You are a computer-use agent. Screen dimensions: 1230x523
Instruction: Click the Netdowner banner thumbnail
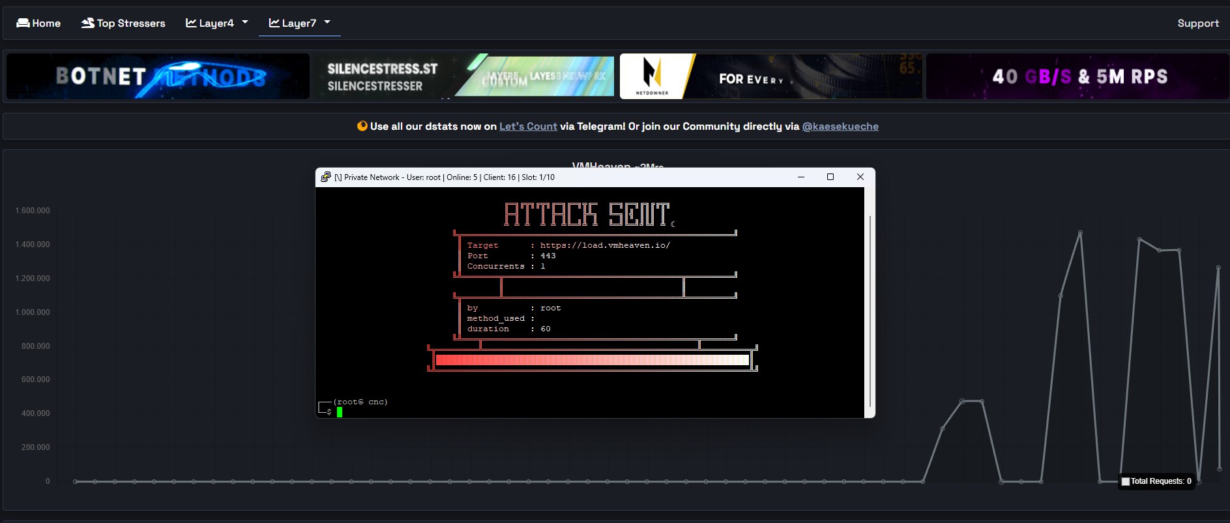(x=770, y=76)
